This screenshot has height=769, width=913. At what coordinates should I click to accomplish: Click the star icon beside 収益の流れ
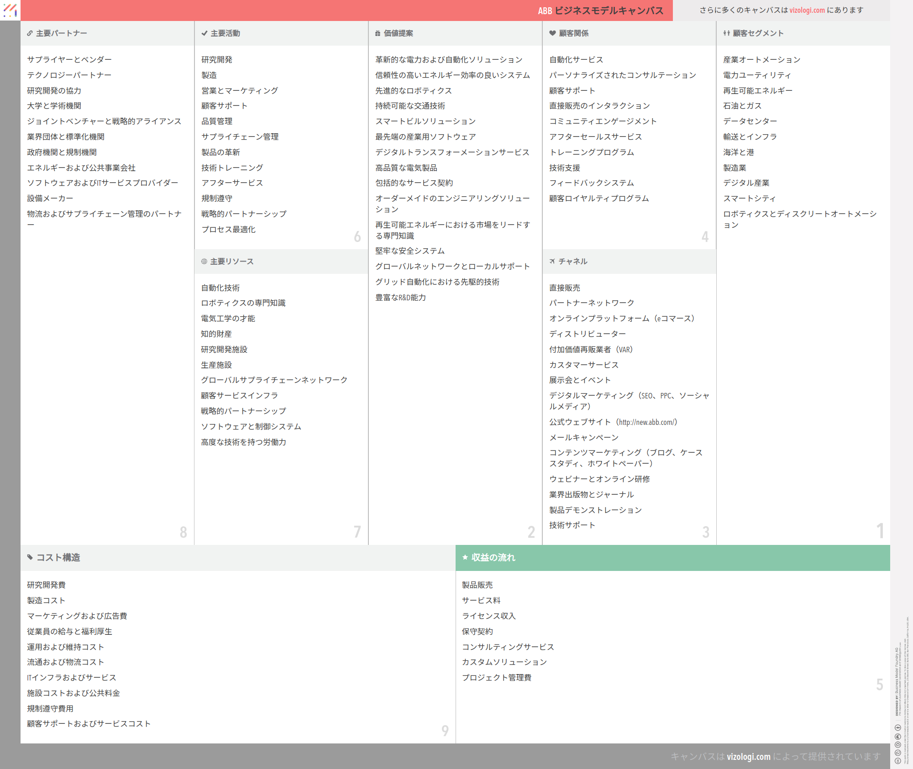(x=465, y=557)
